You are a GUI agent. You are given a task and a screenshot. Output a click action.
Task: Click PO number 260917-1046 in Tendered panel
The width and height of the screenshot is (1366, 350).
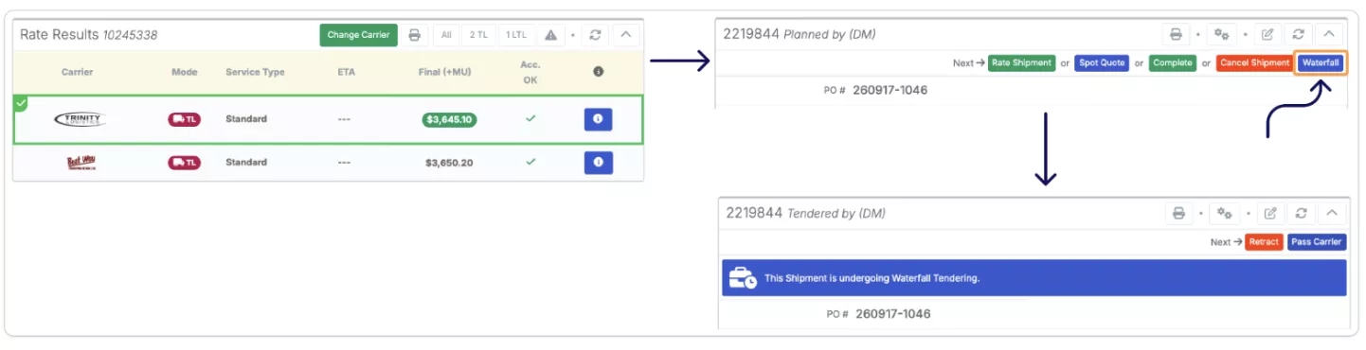click(x=892, y=313)
